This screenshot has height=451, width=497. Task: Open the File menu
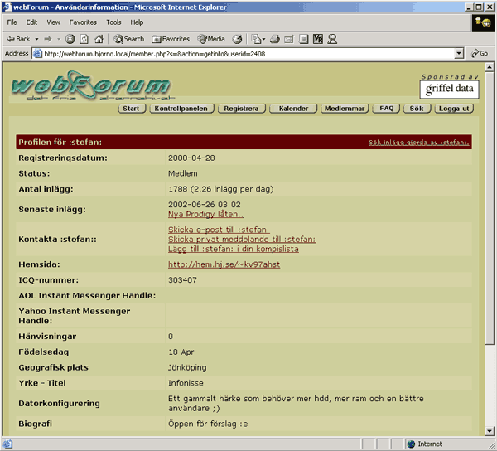tap(12, 22)
